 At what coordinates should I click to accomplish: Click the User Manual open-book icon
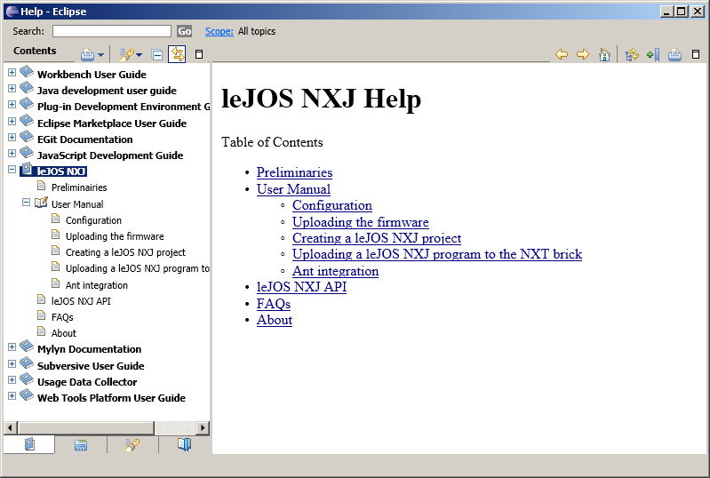[41, 203]
